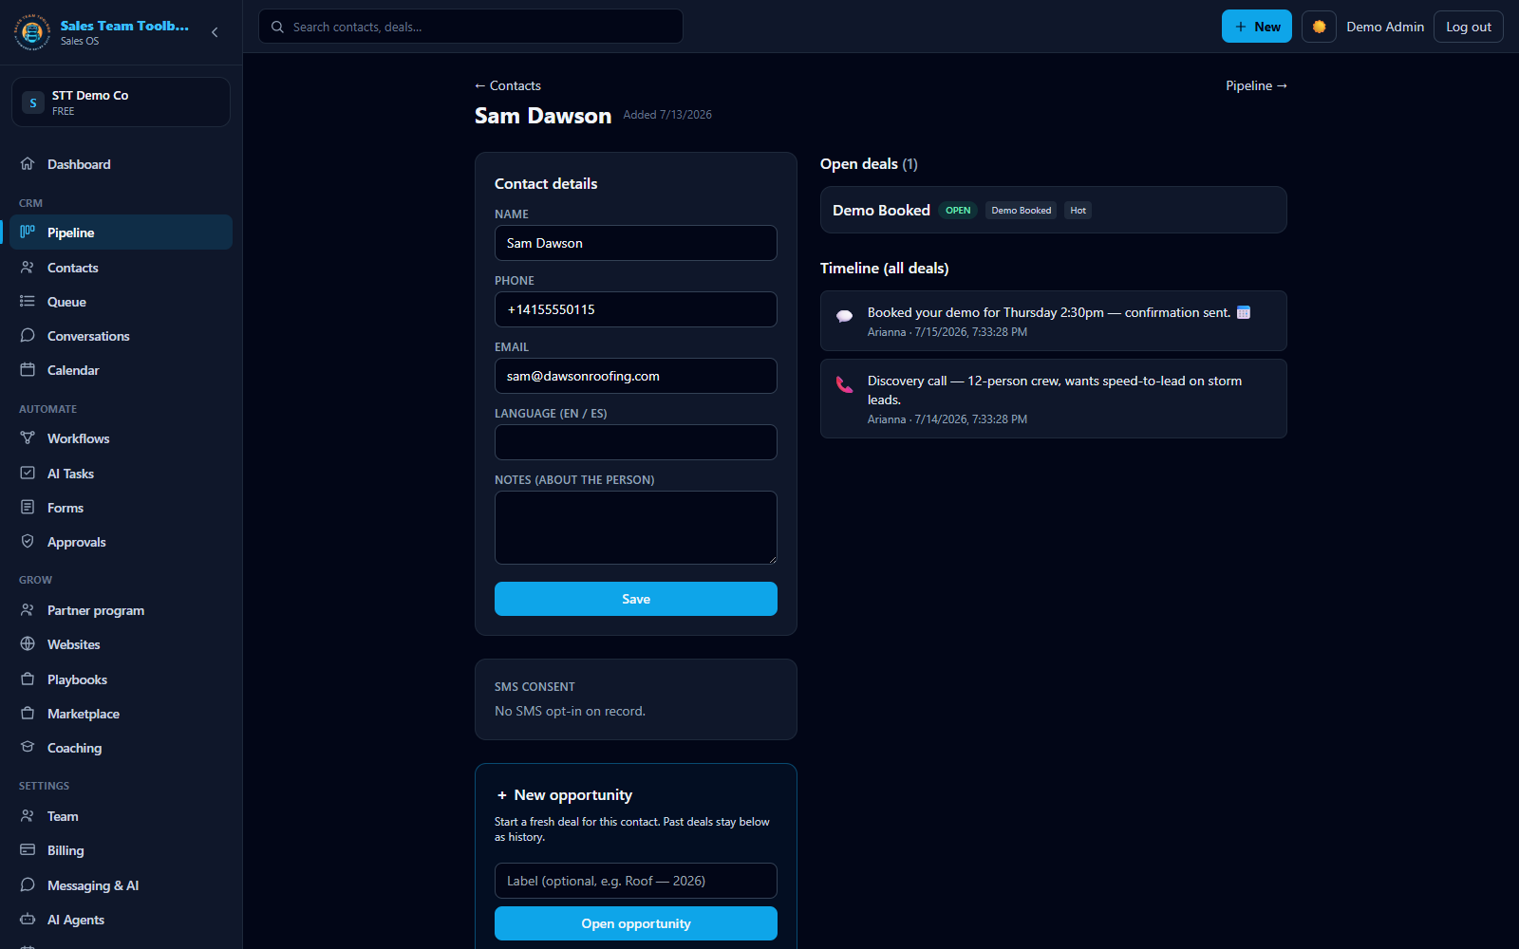Screen dimensions: 1519x949
Task: Click the 'Added 7/13/2026' date text
Action: (x=667, y=115)
